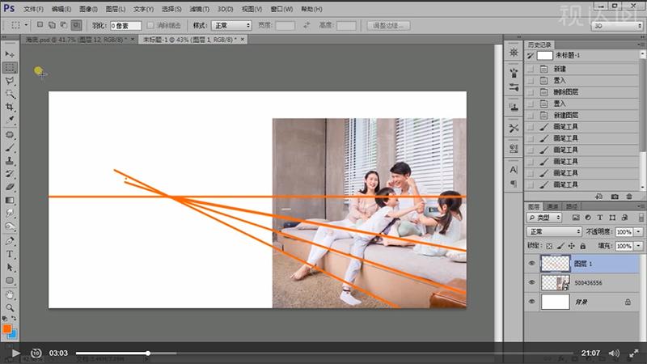Click the Zoom tool magnifier icon
The height and width of the screenshot is (364, 647).
(11, 308)
